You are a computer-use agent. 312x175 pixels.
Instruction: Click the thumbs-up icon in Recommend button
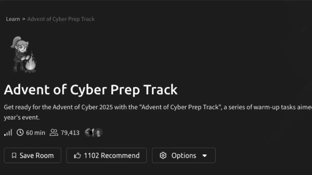pos(77,155)
